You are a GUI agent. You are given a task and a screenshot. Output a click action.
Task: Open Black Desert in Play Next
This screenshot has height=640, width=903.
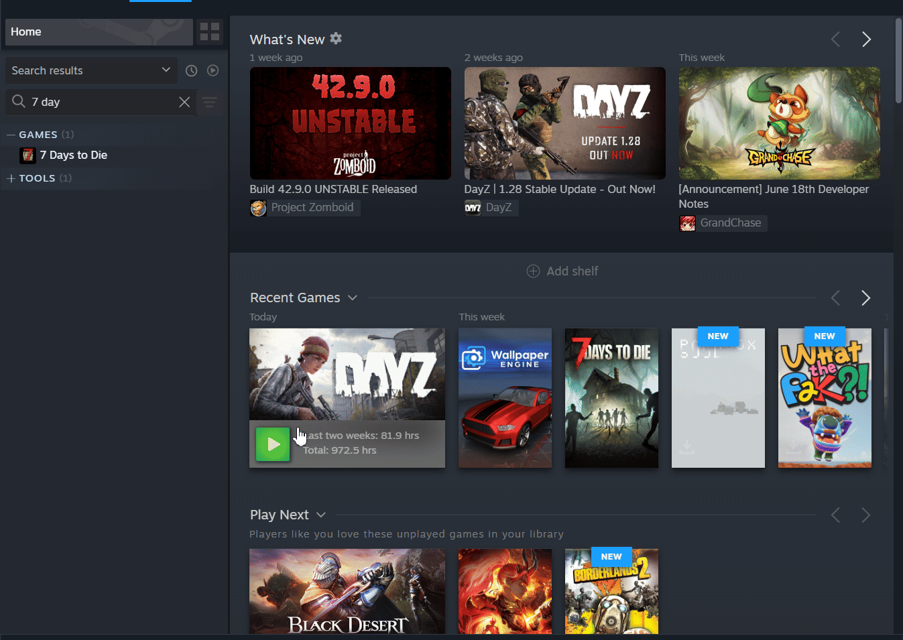pyautogui.click(x=347, y=591)
